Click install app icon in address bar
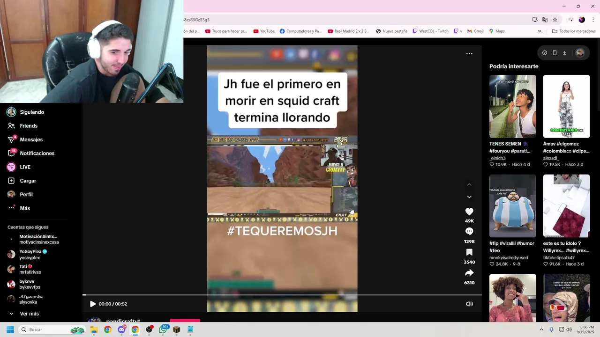 tap(535, 20)
